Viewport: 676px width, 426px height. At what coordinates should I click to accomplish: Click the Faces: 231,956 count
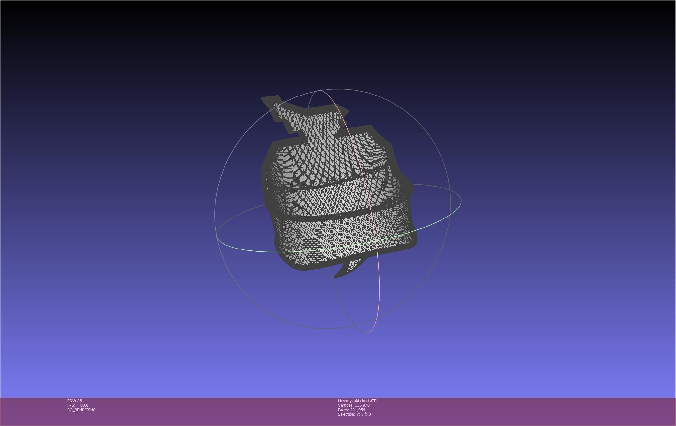352,410
